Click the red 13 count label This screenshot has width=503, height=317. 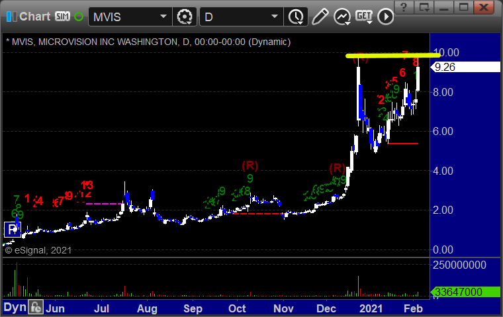(x=87, y=185)
